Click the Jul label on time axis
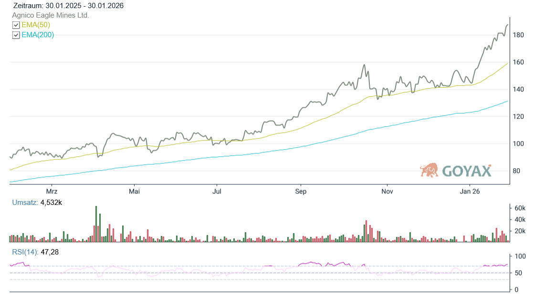 coord(217,192)
